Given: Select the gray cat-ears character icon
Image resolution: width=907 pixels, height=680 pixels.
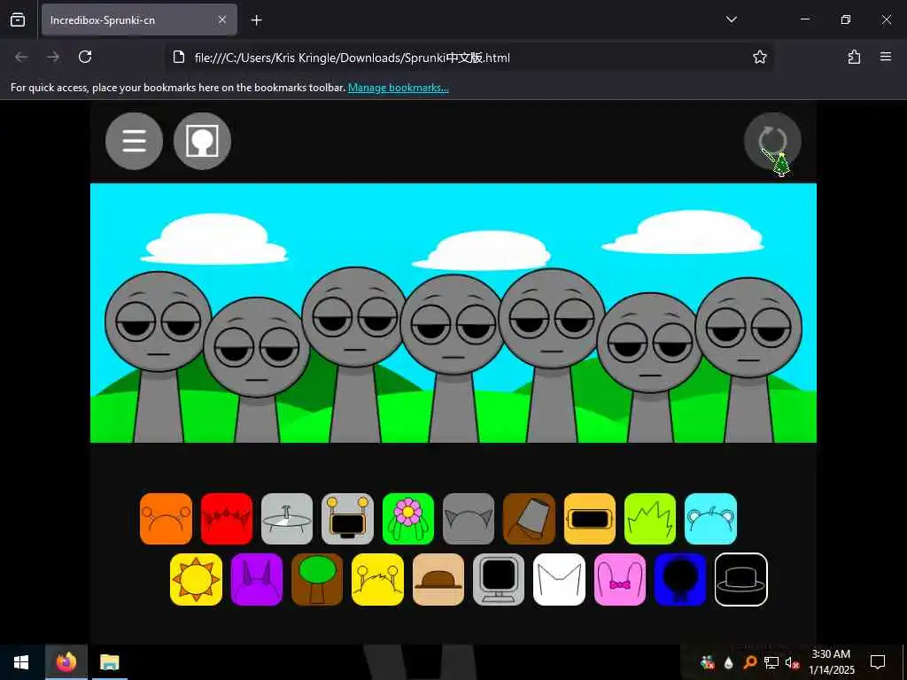Looking at the screenshot, I should pyautogui.click(x=469, y=519).
